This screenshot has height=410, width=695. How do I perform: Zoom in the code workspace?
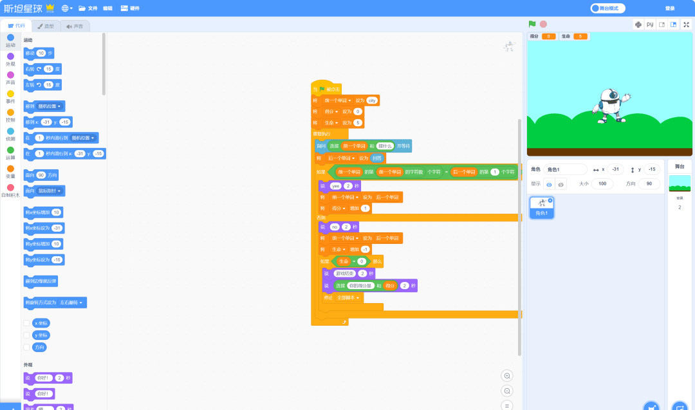[x=508, y=376]
